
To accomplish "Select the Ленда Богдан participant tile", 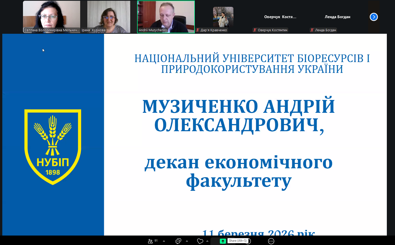I will point(338,17).
